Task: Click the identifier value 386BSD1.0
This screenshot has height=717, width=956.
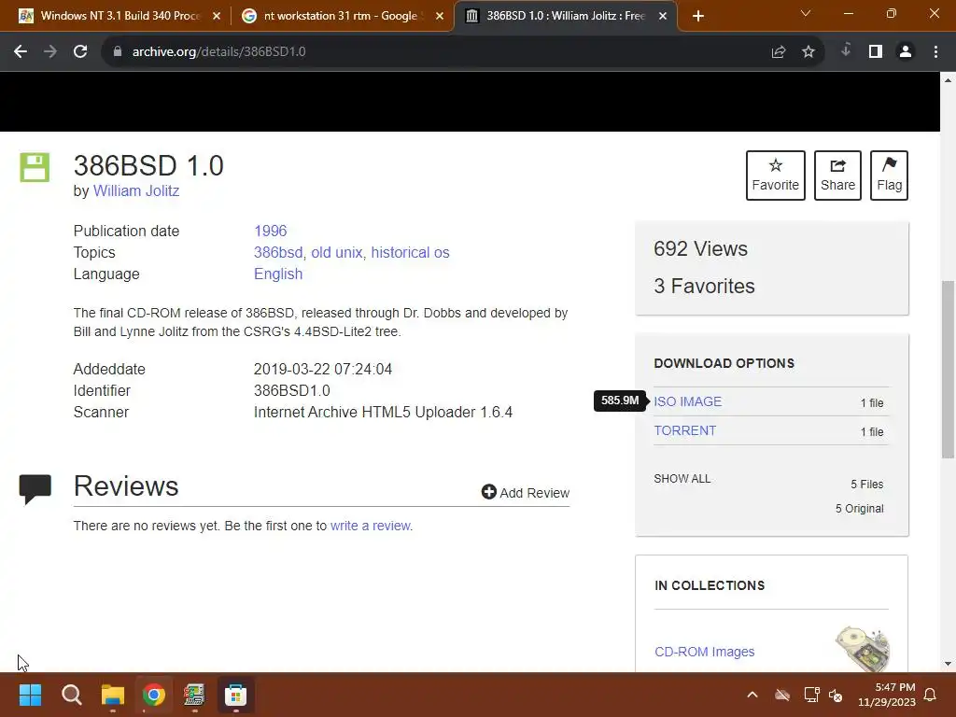Action: [x=292, y=390]
